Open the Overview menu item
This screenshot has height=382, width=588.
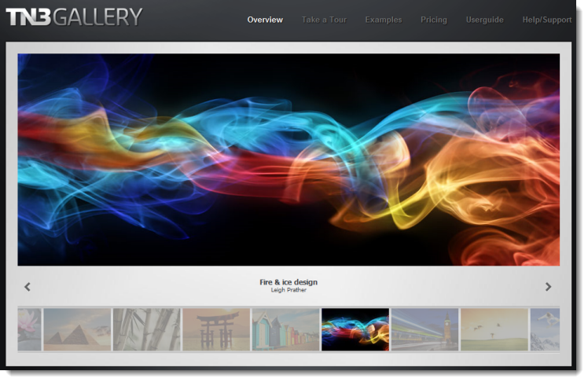265,20
